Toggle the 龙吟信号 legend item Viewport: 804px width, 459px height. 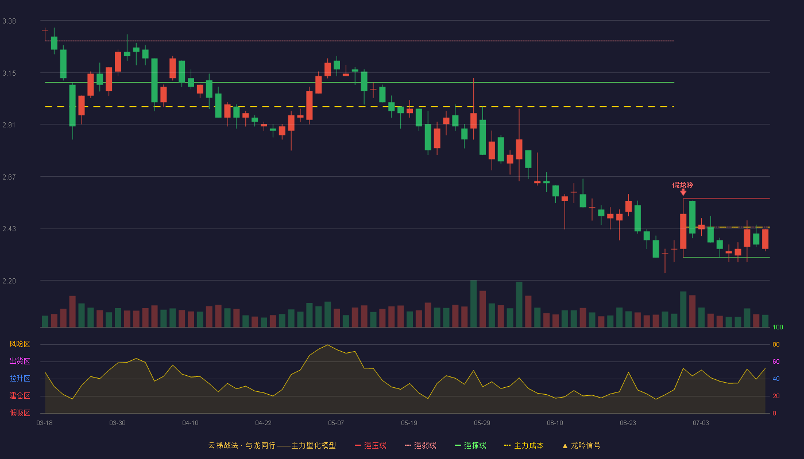point(581,445)
